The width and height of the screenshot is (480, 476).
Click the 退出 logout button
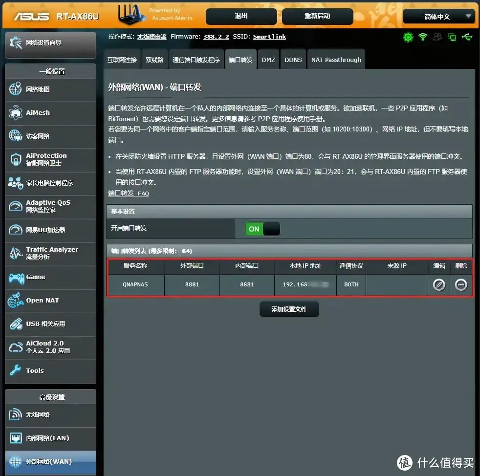[x=240, y=16]
